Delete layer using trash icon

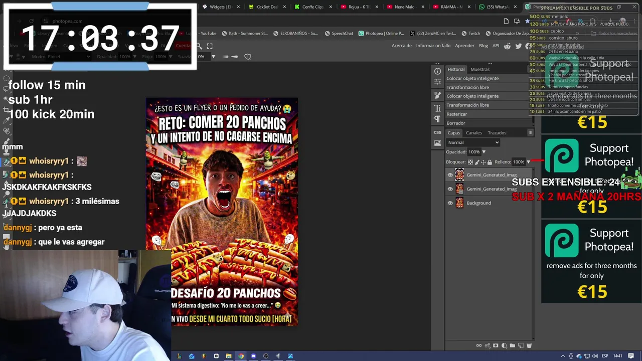529,345
